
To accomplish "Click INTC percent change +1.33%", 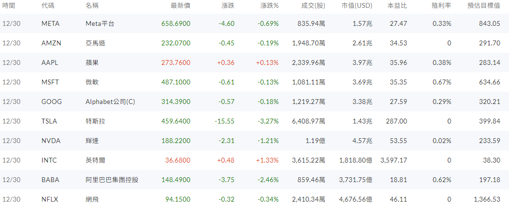I will [267, 160].
